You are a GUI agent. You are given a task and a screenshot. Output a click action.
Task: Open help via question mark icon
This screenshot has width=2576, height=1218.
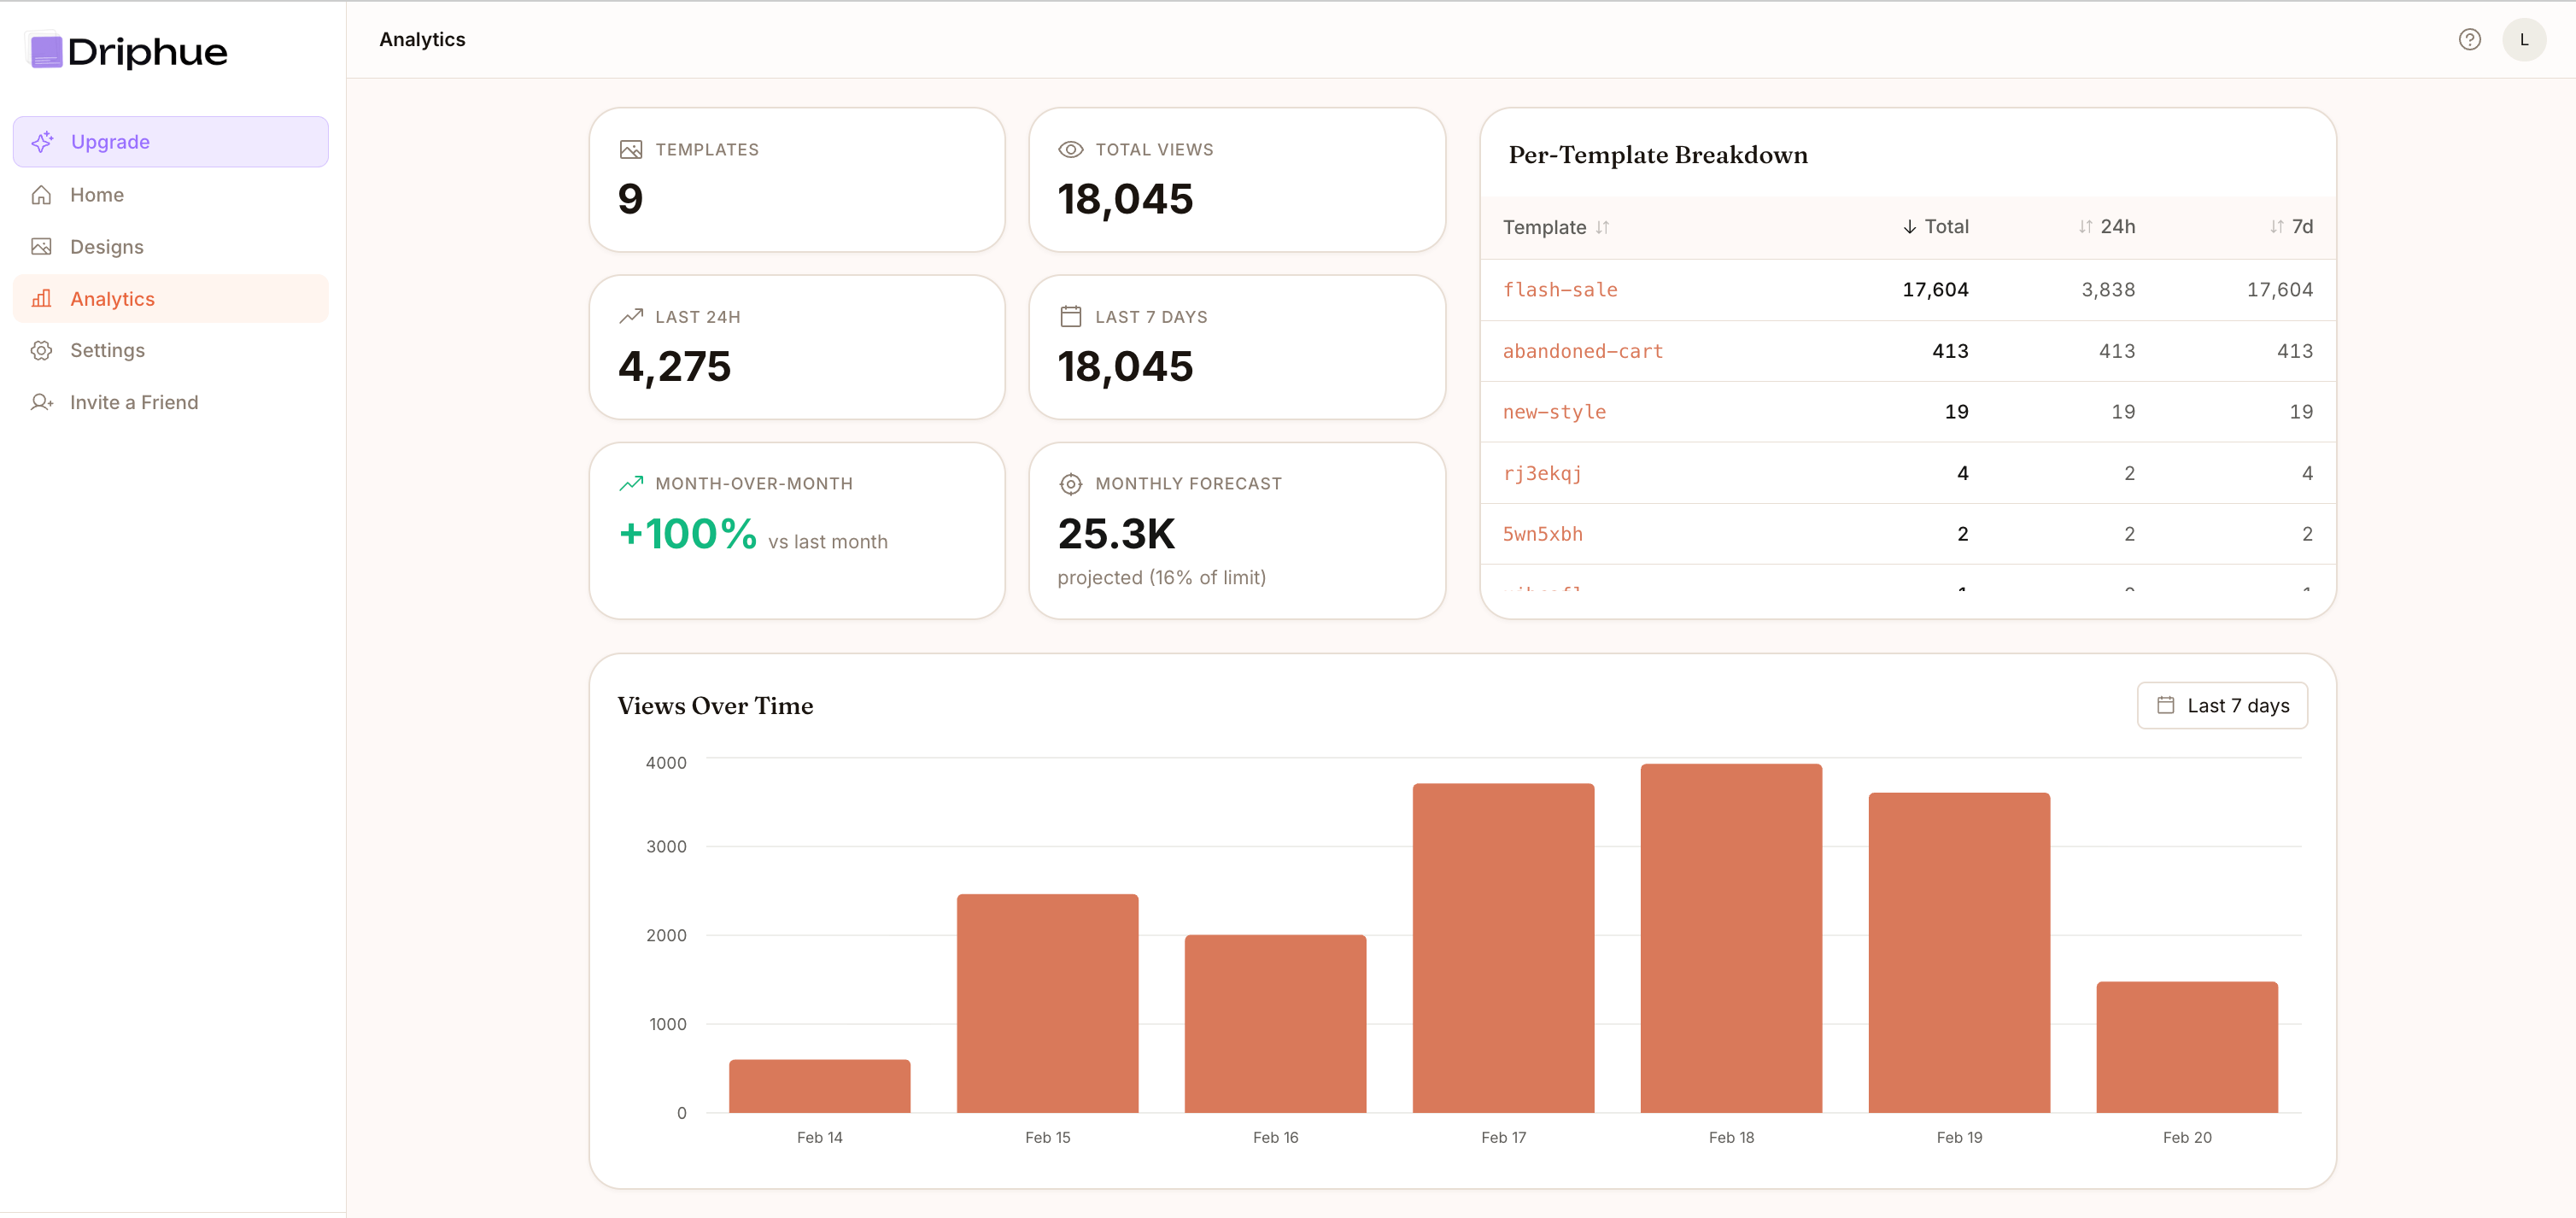[2469, 40]
